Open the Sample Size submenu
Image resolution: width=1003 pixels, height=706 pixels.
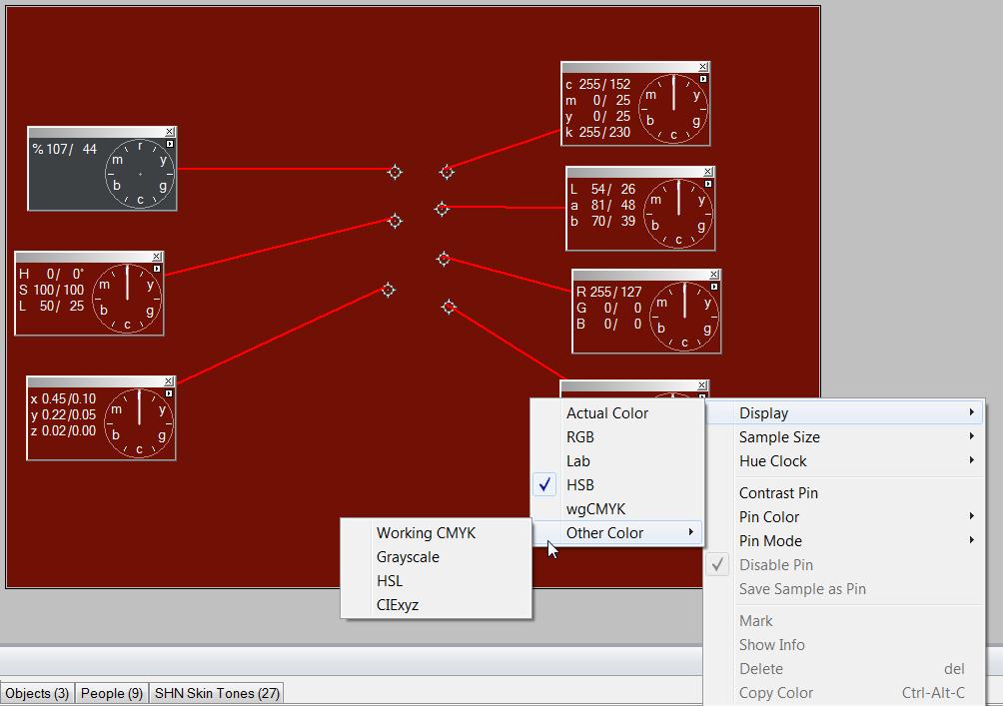[844, 437]
